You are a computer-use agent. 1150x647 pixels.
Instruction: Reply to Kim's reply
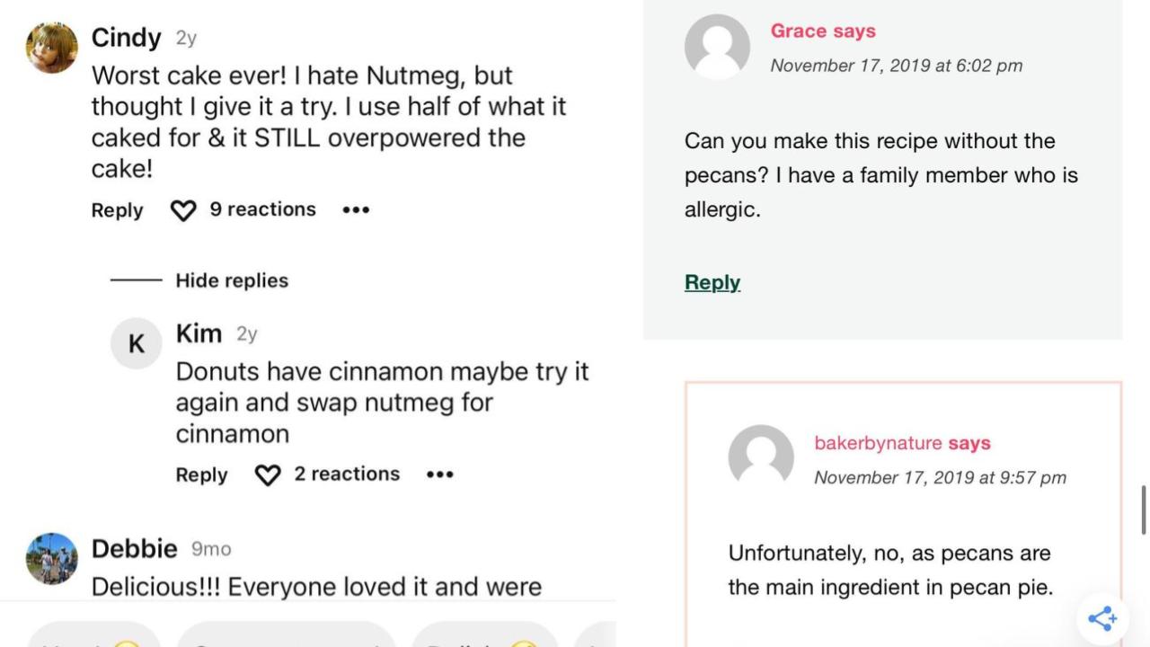coord(200,474)
